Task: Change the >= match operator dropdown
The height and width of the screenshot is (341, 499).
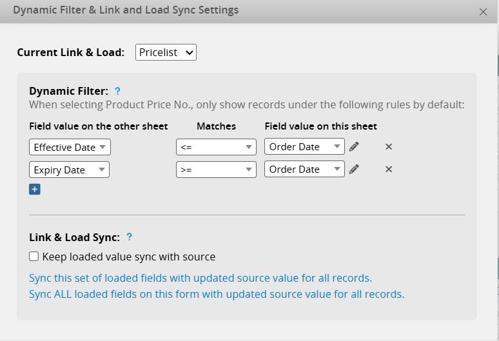Action: click(216, 170)
